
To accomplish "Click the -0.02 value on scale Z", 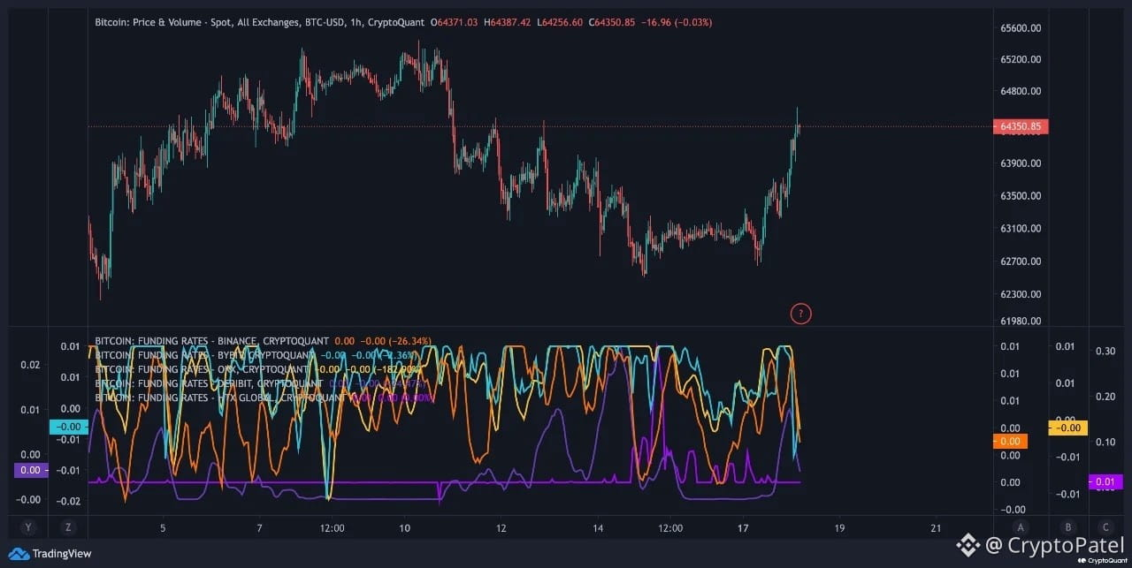I will [x=68, y=501].
